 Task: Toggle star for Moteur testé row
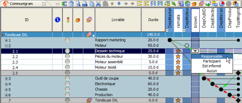pyautogui.click(x=178, y=67)
